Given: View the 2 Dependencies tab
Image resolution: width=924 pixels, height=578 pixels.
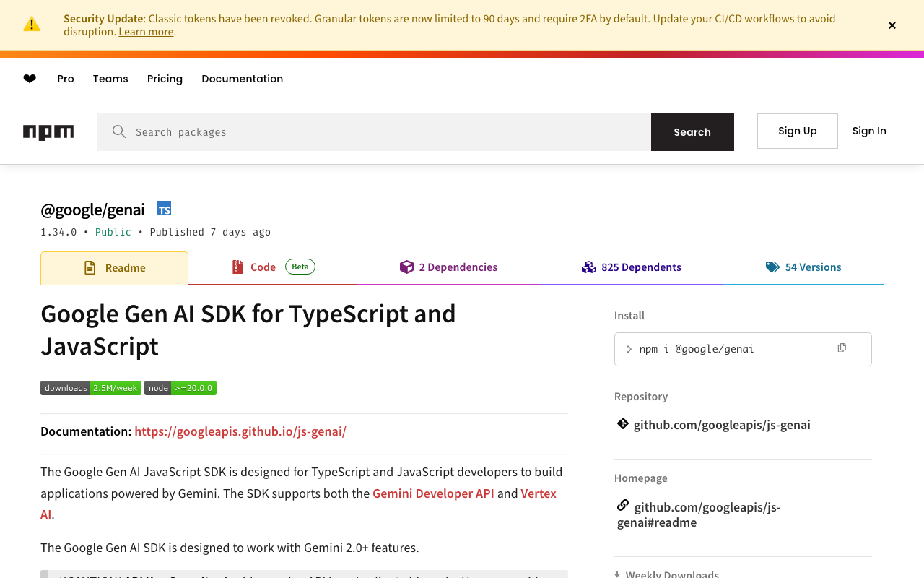Looking at the screenshot, I should pyautogui.click(x=448, y=267).
